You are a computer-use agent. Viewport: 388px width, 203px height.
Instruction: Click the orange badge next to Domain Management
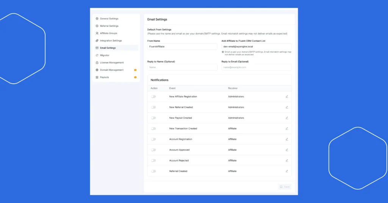click(135, 70)
